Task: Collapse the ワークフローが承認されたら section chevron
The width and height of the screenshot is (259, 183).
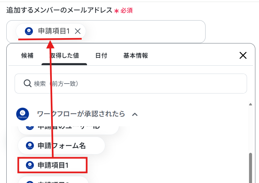Action: pos(135,114)
